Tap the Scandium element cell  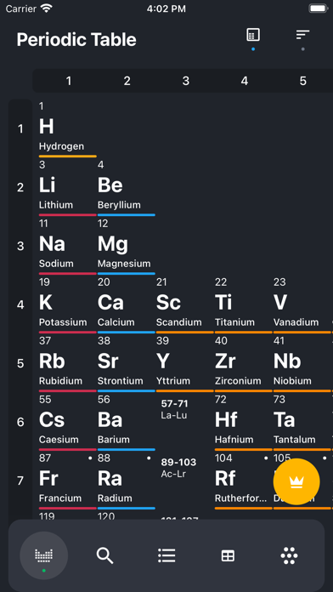coord(185,305)
